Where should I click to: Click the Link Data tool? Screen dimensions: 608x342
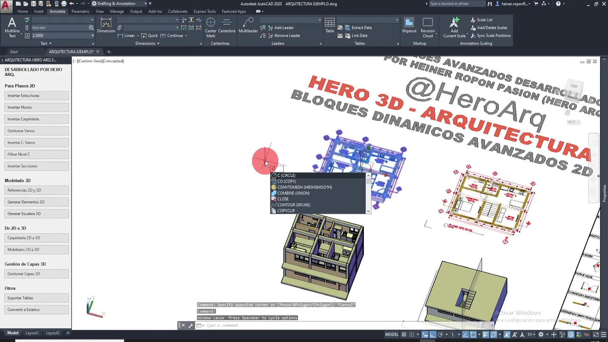point(355,36)
